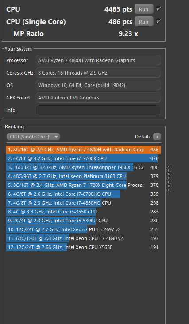Select the Xeon E5-2697 v2 ranking row
Image resolution: width=189 pixels, height=324 pixels.
pyautogui.click(x=84, y=229)
